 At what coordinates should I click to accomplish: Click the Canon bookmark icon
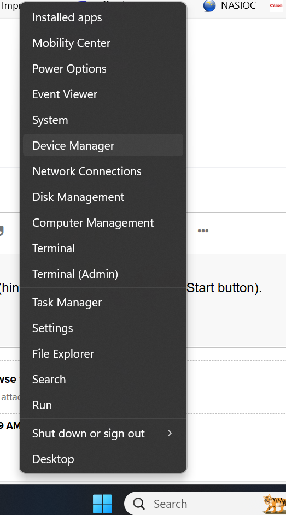click(x=276, y=5)
